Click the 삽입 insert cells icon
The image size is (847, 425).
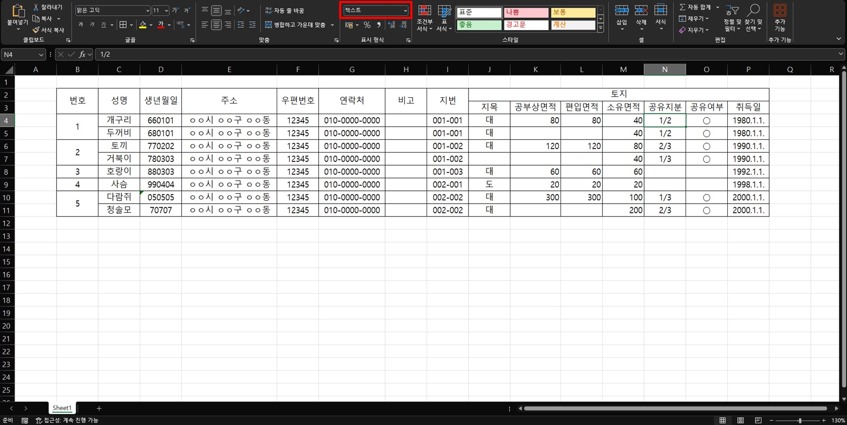pos(622,11)
